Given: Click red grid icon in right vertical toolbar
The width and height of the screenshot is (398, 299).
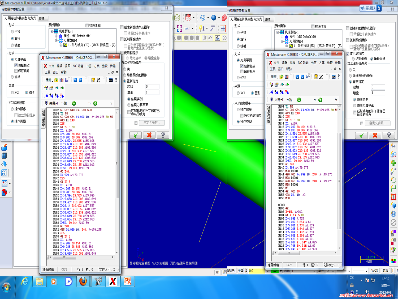Looking at the screenshot, I should click(393, 197).
